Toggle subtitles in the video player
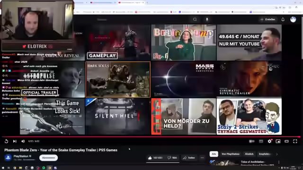The image size is (303, 170). pyautogui.click(x=261, y=141)
